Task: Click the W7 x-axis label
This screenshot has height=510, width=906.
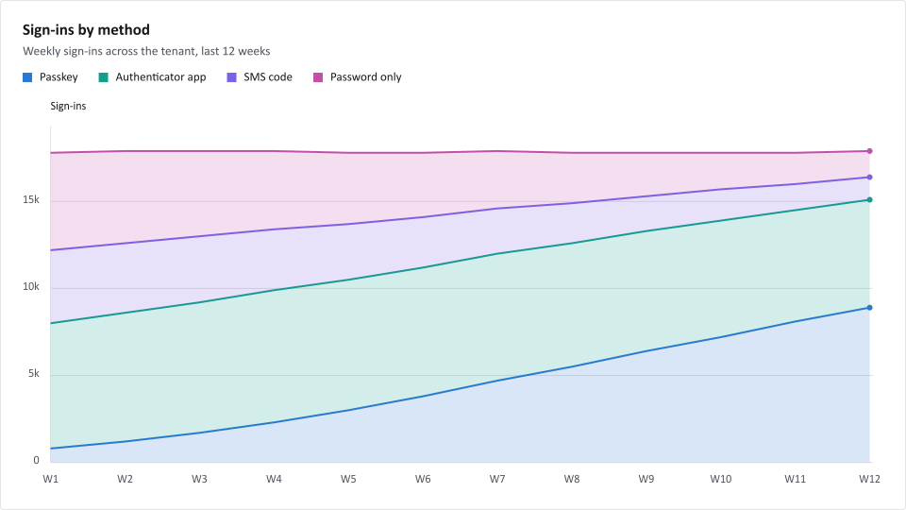Action: click(x=497, y=480)
